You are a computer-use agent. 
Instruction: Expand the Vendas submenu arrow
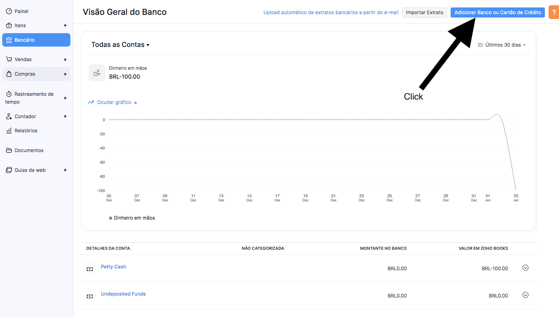[65, 60]
